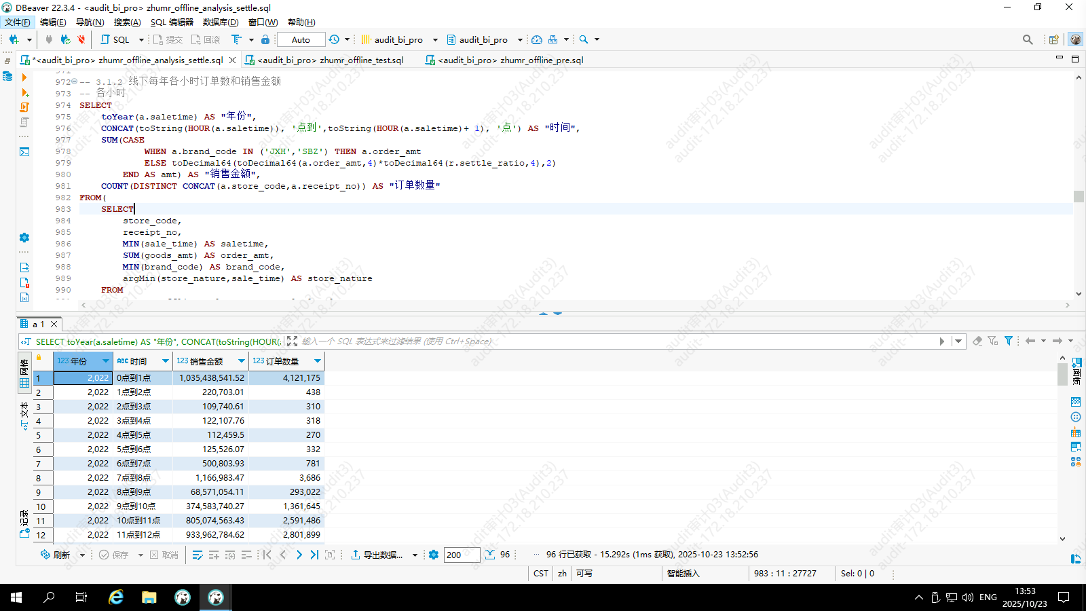Click the execute SQL statement arrow icon
Viewport: 1086px width, 611px height.
point(24,77)
